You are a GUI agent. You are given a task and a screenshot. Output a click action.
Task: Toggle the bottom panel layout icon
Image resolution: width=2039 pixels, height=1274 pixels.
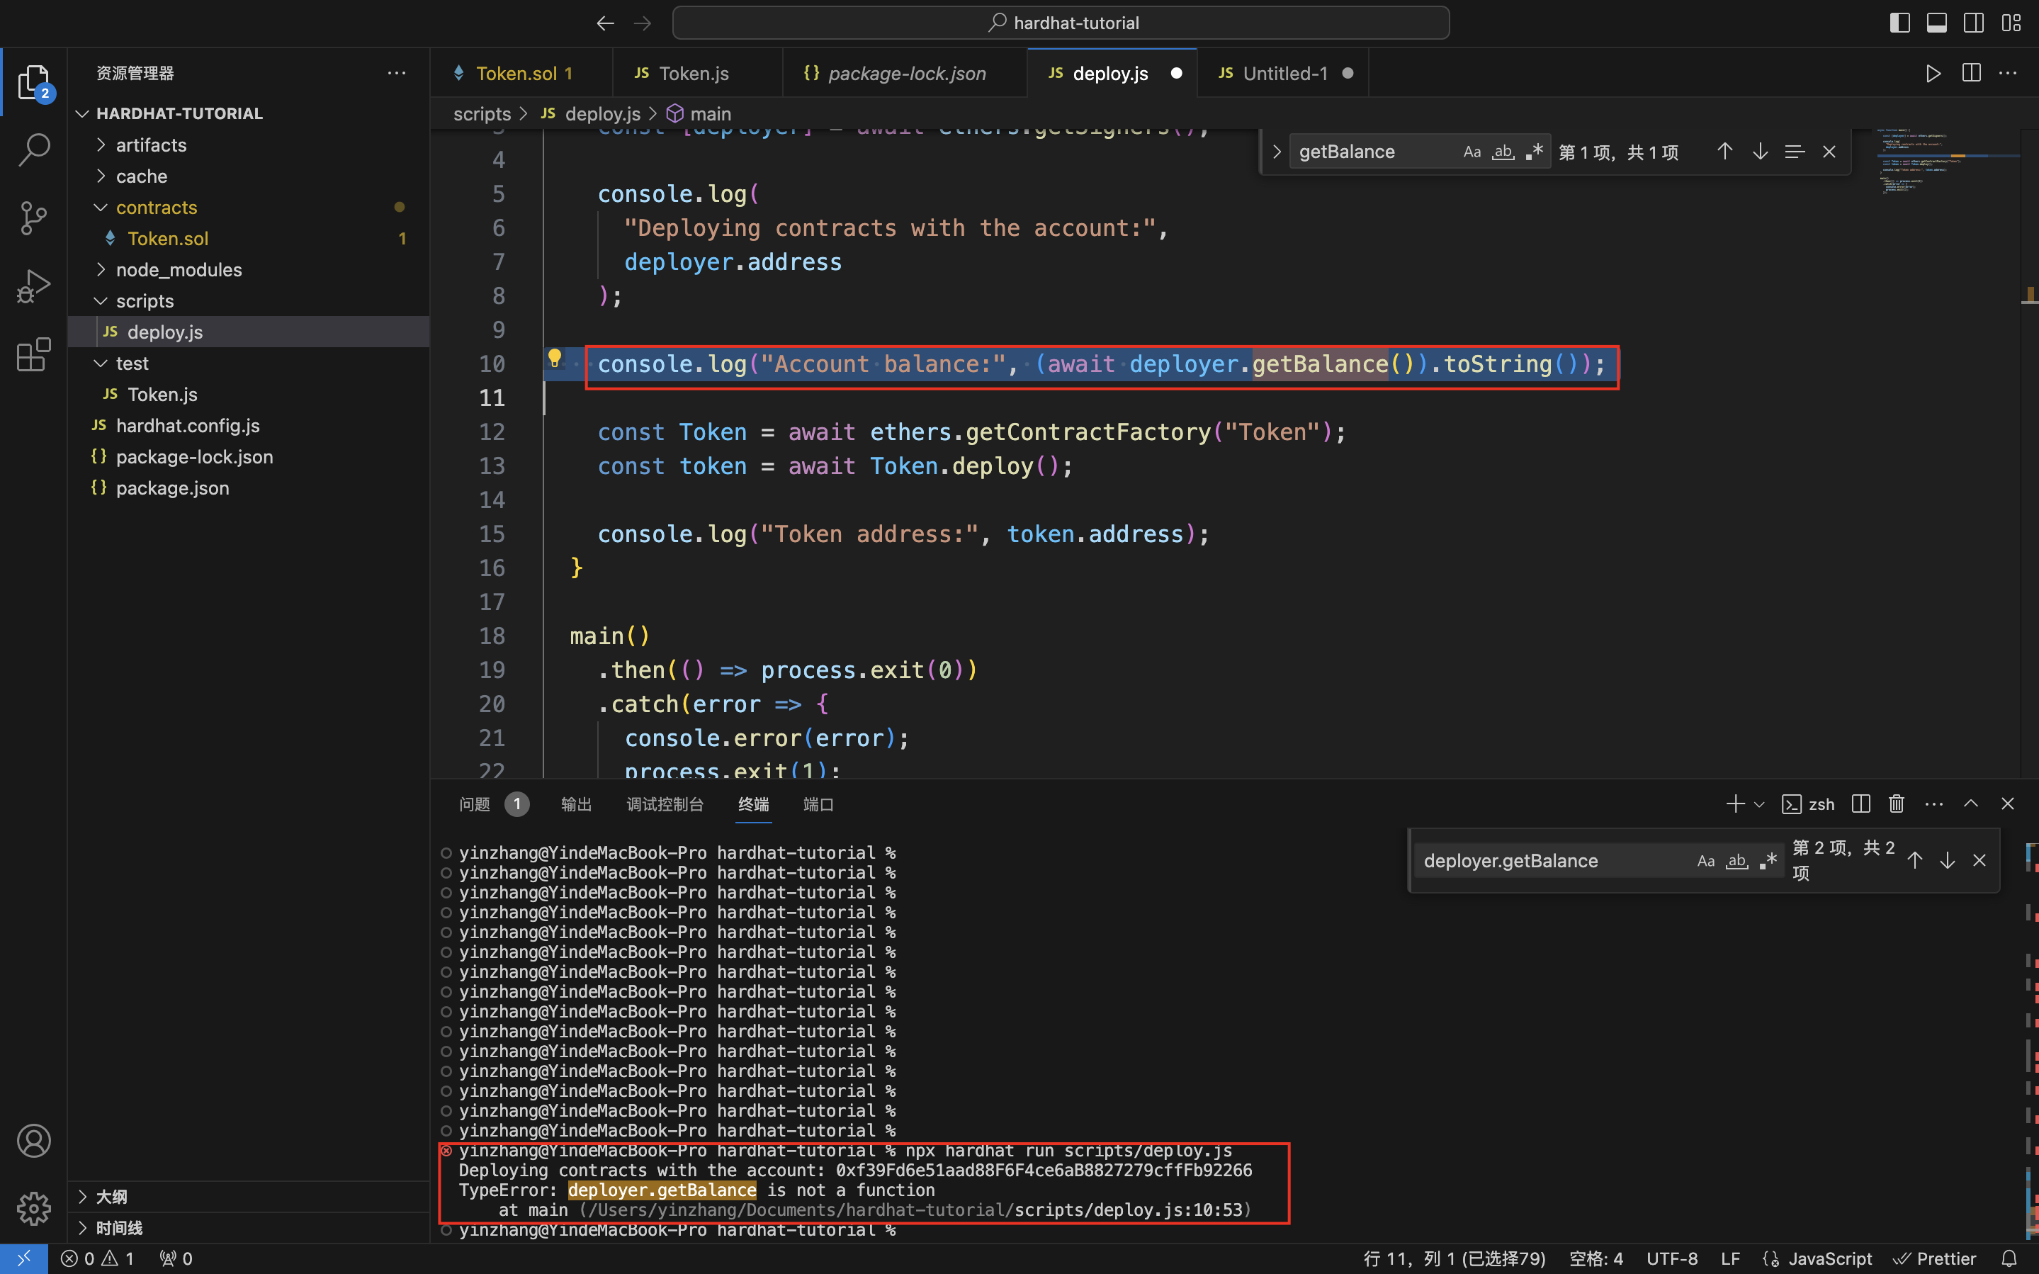[1936, 23]
